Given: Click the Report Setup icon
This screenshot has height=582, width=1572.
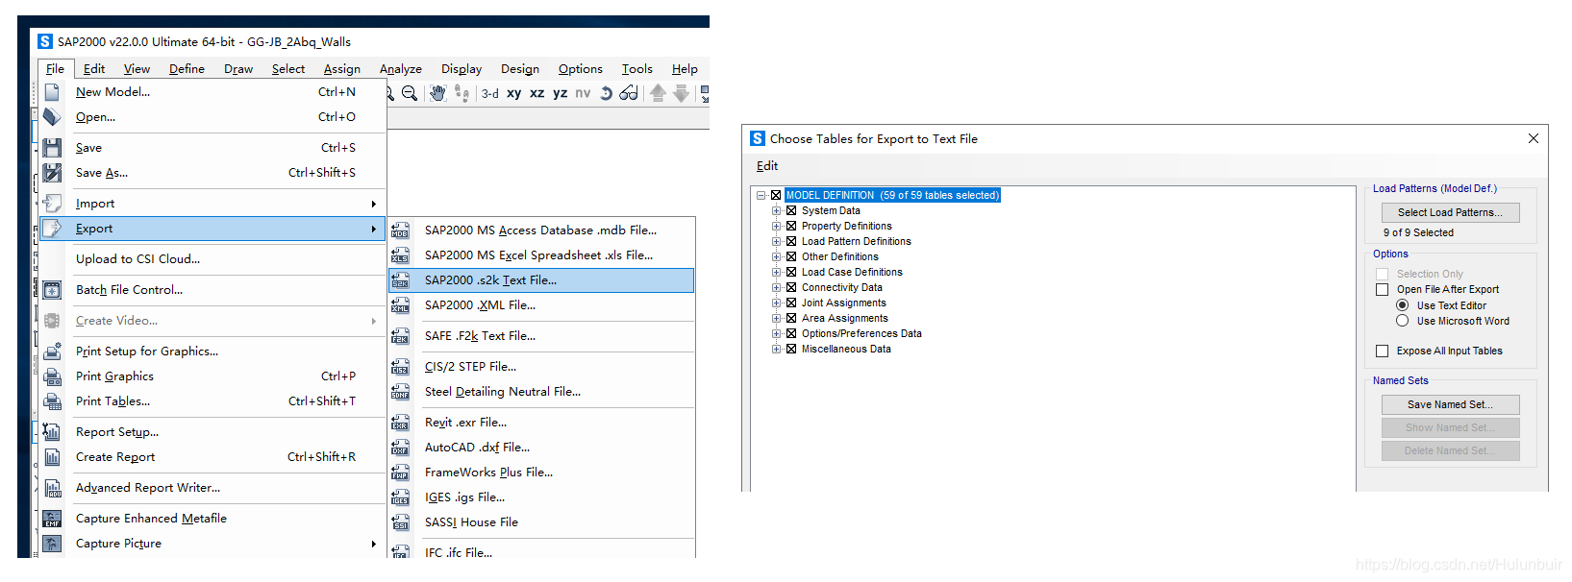Looking at the screenshot, I should pyautogui.click(x=52, y=432).
